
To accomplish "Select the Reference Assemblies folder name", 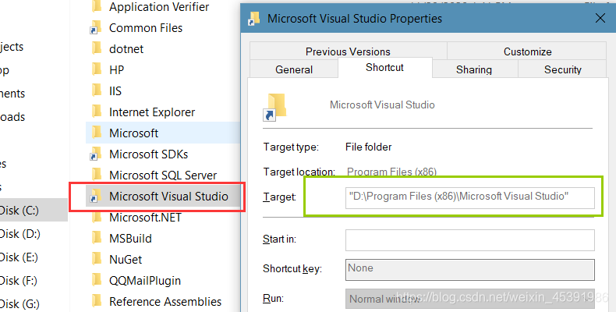I will click(165, 301).
